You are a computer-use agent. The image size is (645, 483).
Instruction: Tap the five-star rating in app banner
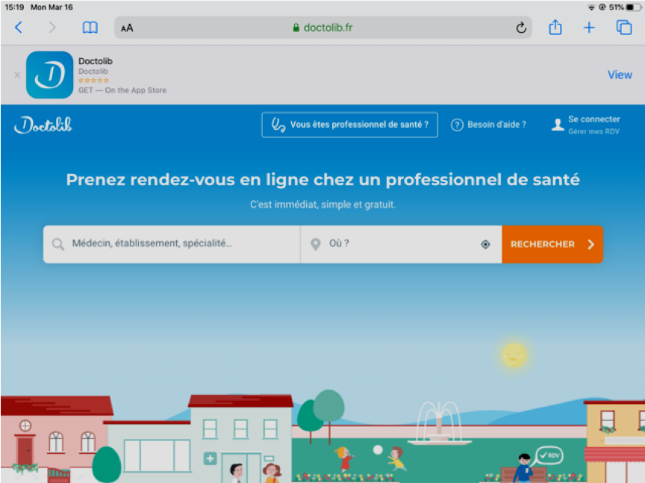coord(93,81)
